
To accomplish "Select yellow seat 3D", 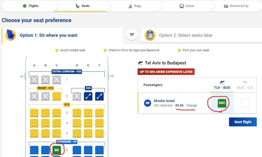I will coord(77,113).
